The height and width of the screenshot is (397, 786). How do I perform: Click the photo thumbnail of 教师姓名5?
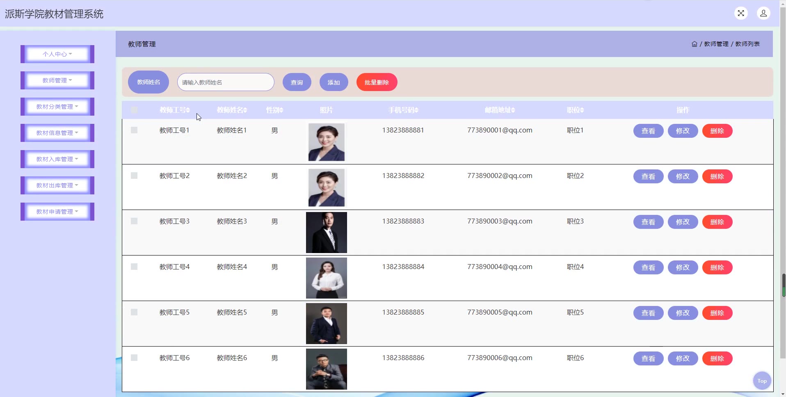pos(326,323)
